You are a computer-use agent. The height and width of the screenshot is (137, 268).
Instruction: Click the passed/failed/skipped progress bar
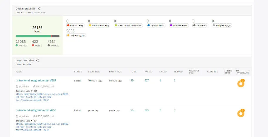click(37, 36)
